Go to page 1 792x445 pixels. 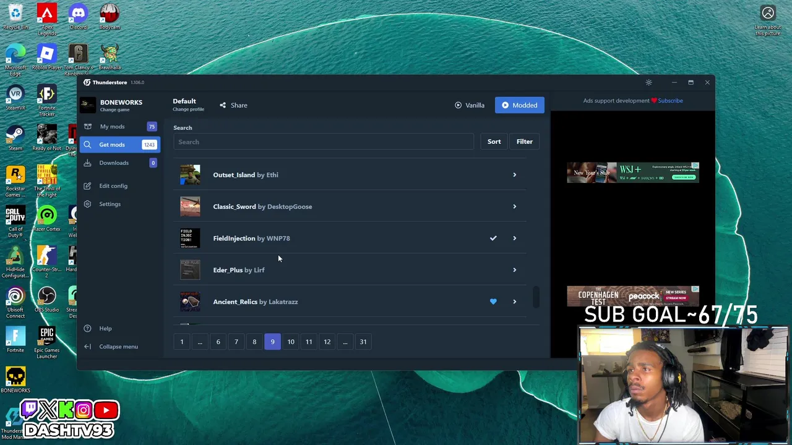[182, 342]
